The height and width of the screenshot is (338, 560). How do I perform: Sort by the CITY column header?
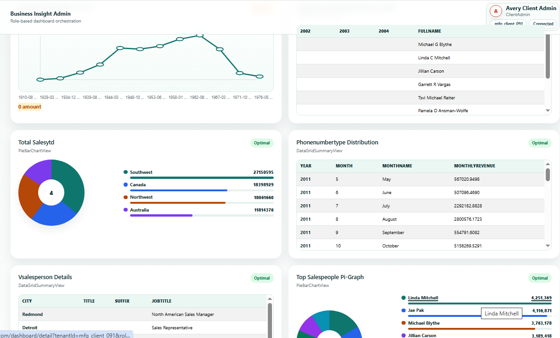pyautogui.click(x=27, y=301)
